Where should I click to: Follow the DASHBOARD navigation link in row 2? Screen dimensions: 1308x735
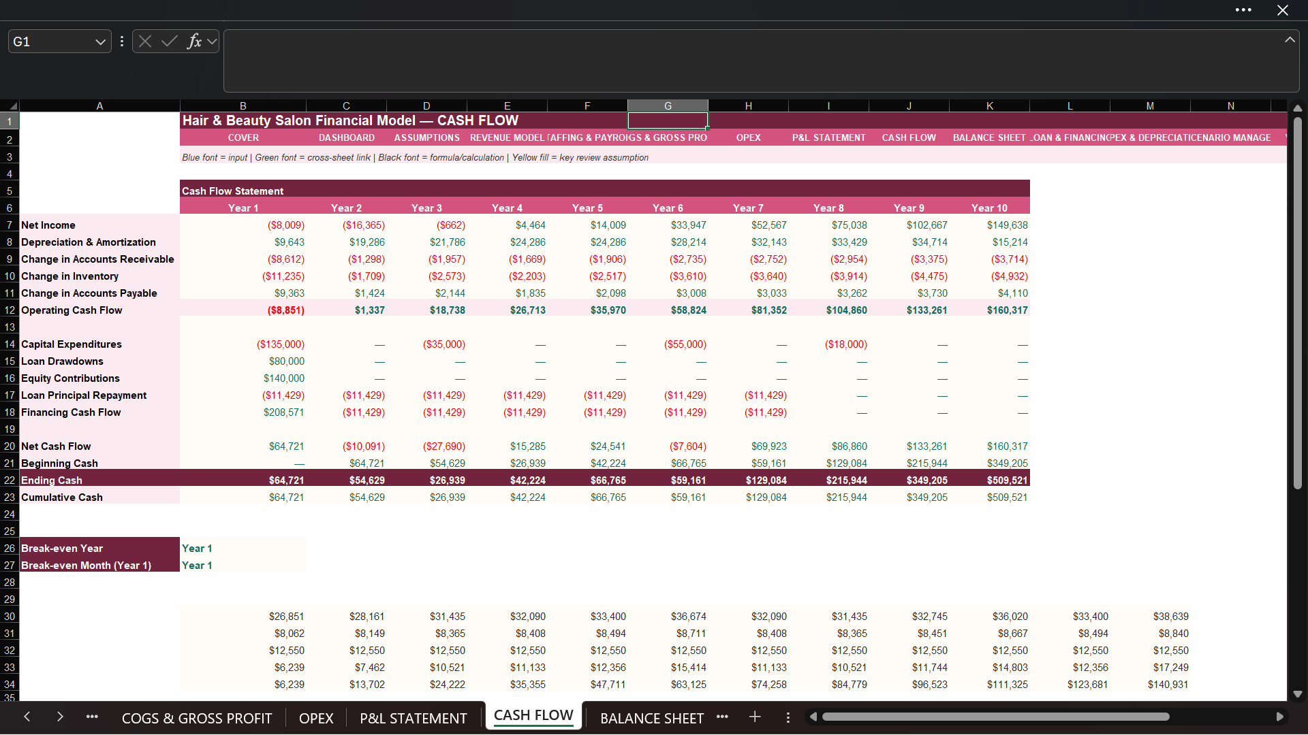(x=346, y=137)
